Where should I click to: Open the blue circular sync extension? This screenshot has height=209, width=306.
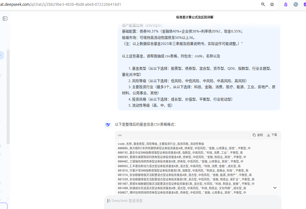coord(296,4)
